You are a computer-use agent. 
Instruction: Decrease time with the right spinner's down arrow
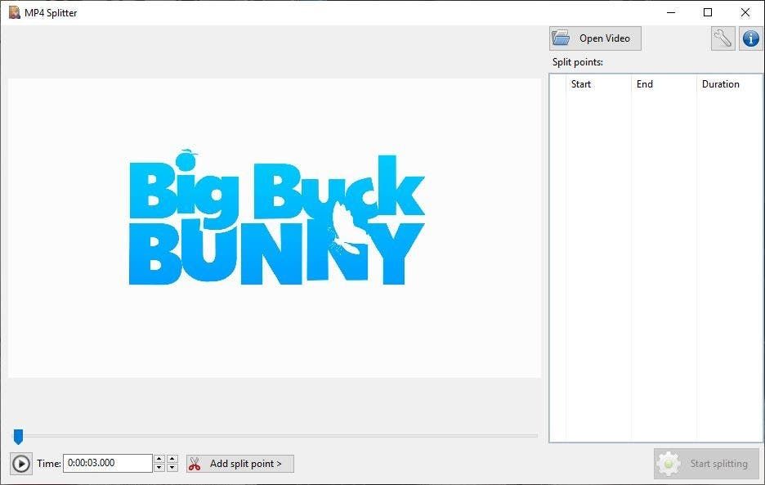[172, 468]
